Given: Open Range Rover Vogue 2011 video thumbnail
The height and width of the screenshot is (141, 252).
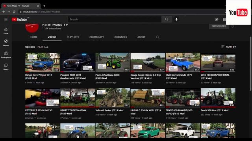Looking at the screenshot, I should point(43,62).
